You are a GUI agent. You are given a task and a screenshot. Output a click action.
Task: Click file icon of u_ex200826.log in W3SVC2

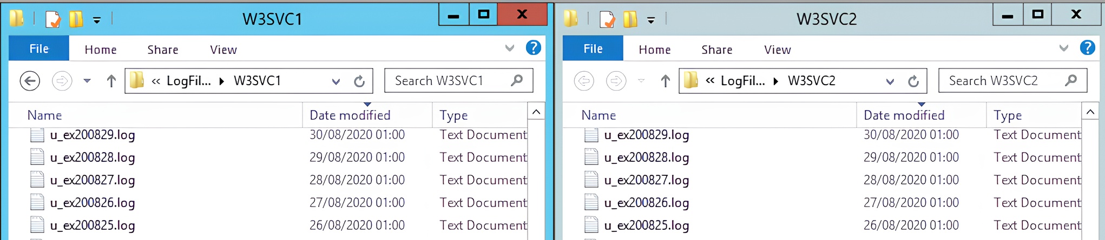pos(591,202)
